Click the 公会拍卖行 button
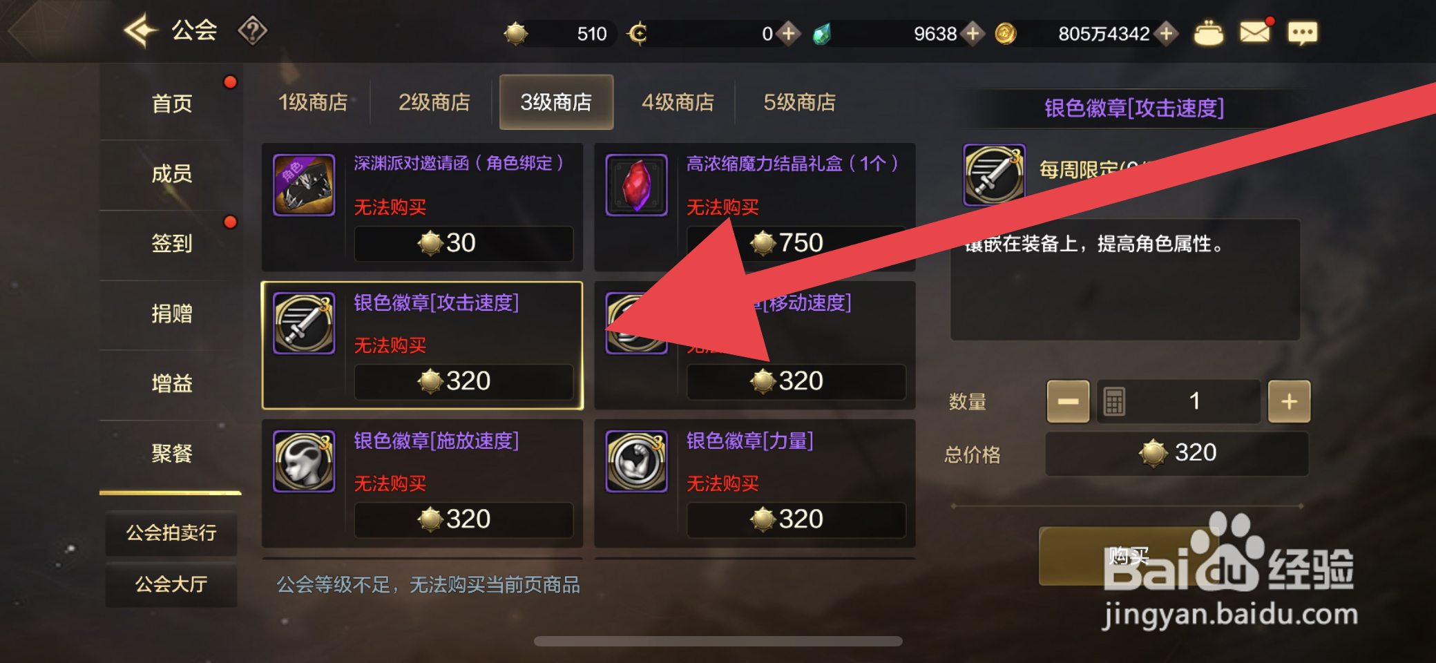1436x663 pixels. coord(171,532)
